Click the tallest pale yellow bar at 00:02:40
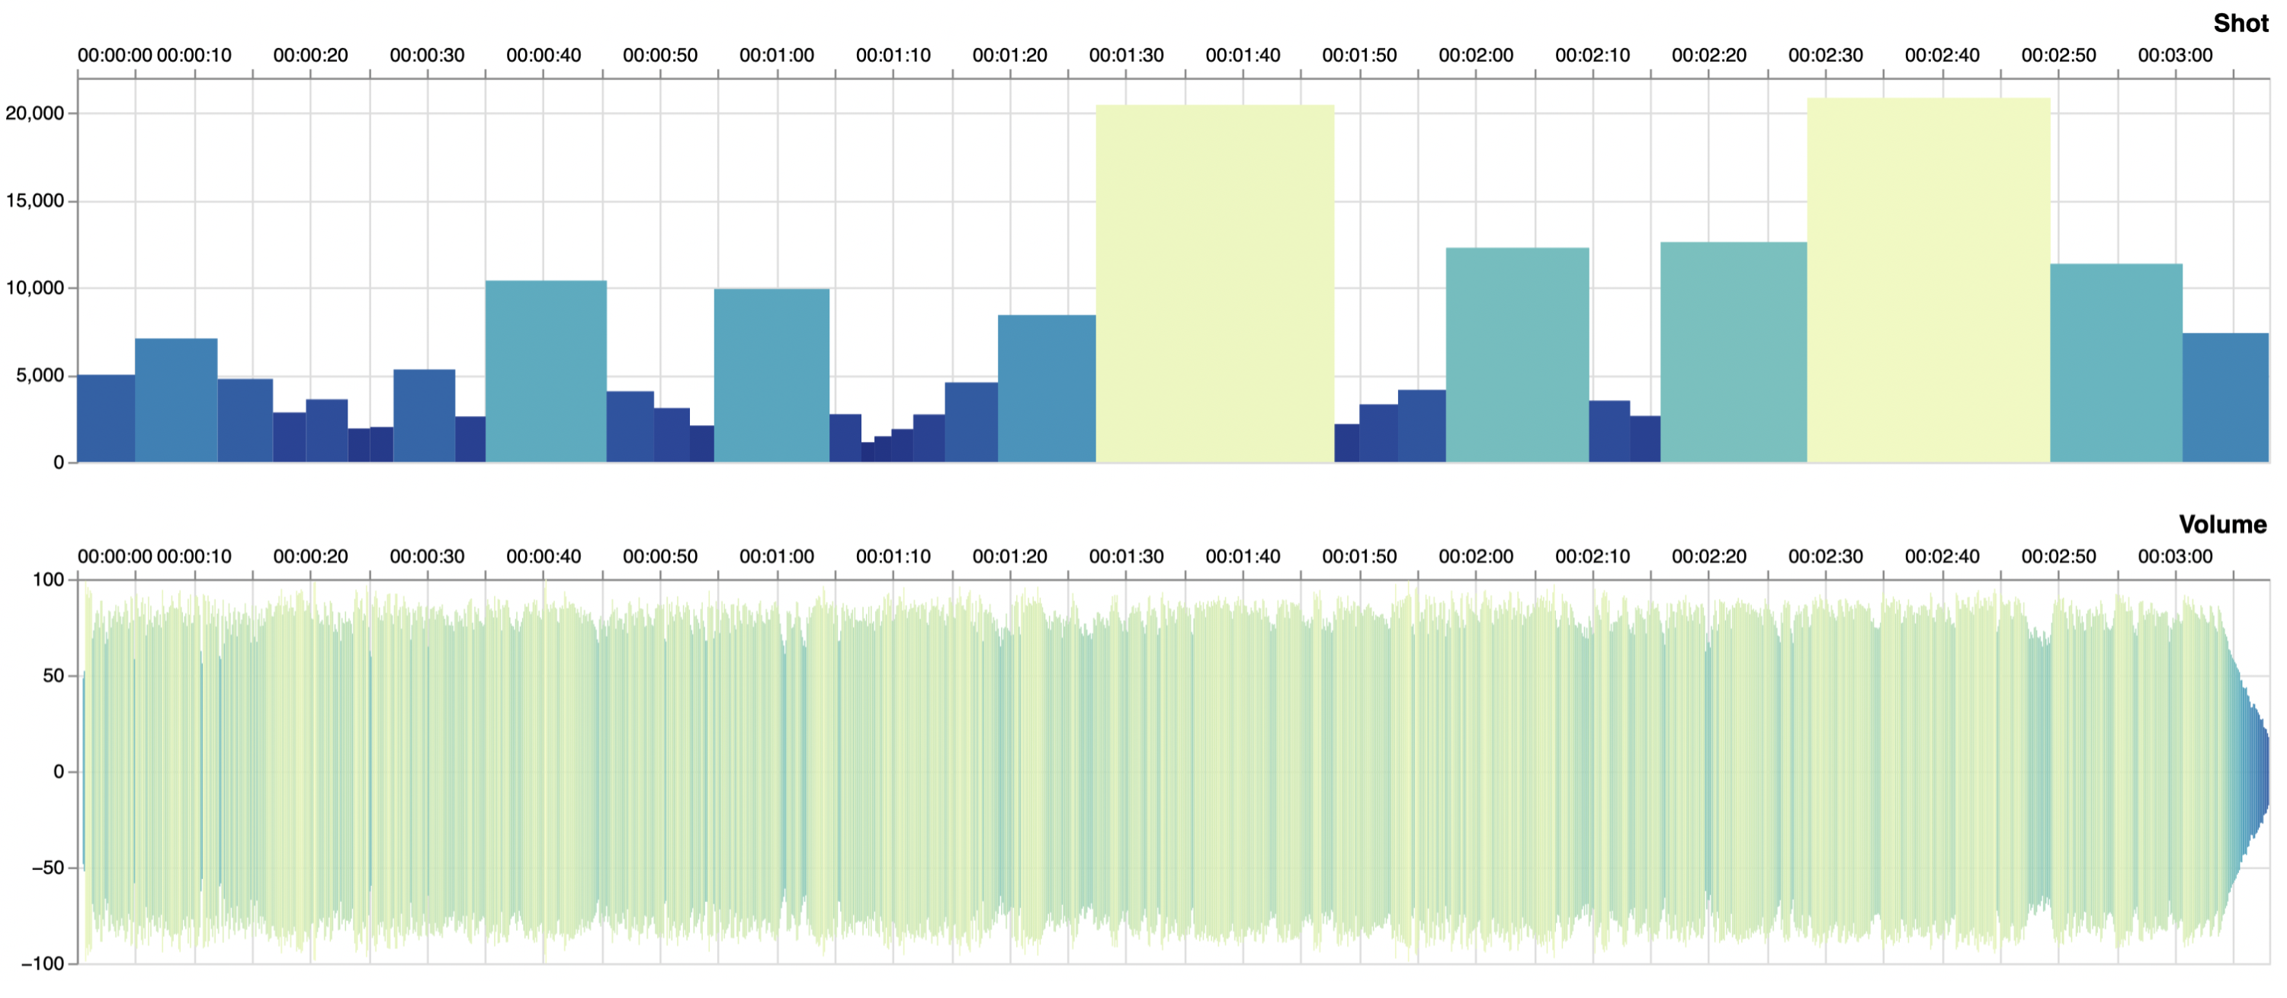2287x998 pixels. [1929, 280]
